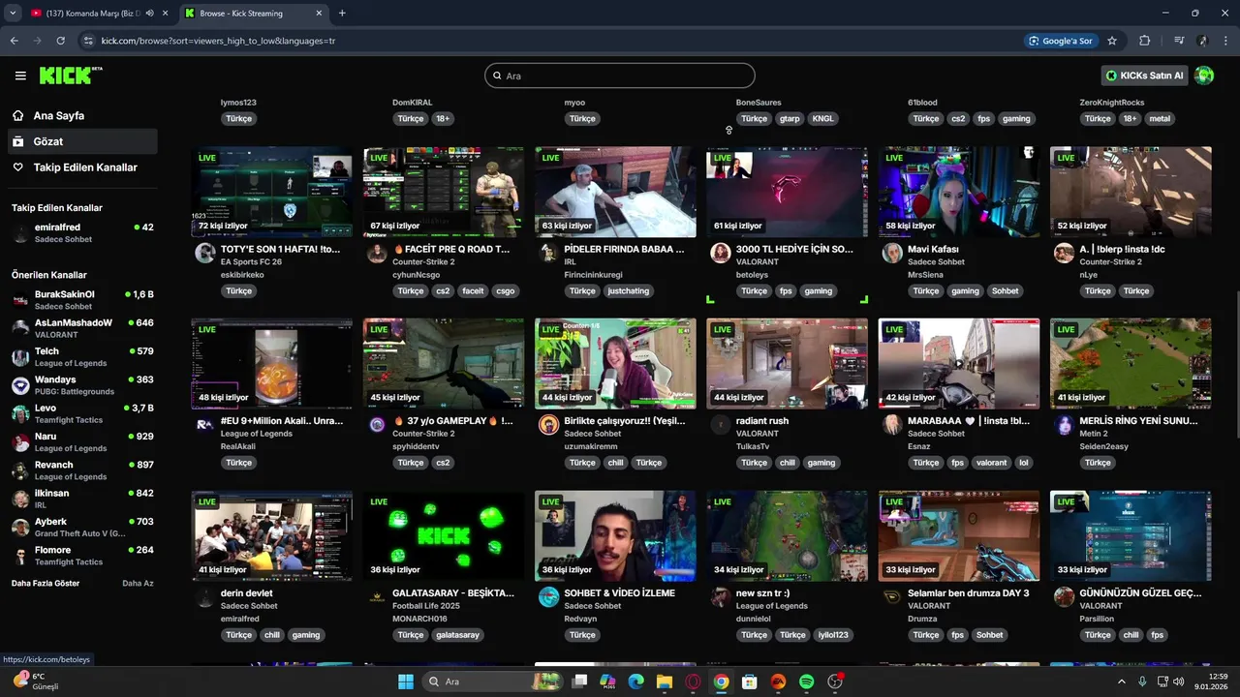Open Naru channel avatar

(20, 442)
